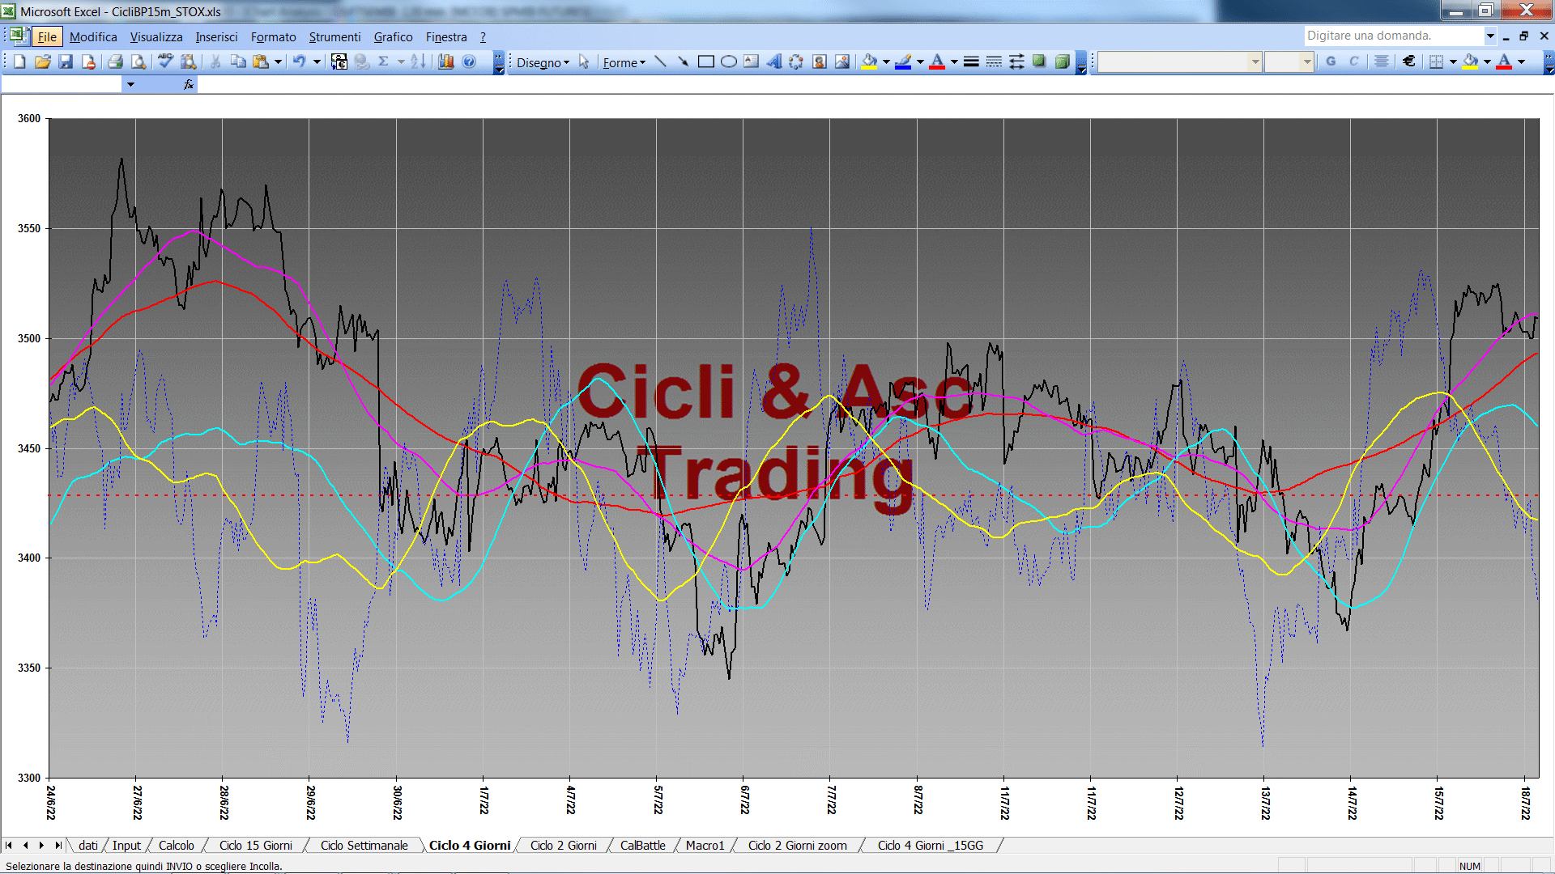Screen dimensions: 1555x874
Task: Open the Chart Wizard icon
Action: coord(445,62)
